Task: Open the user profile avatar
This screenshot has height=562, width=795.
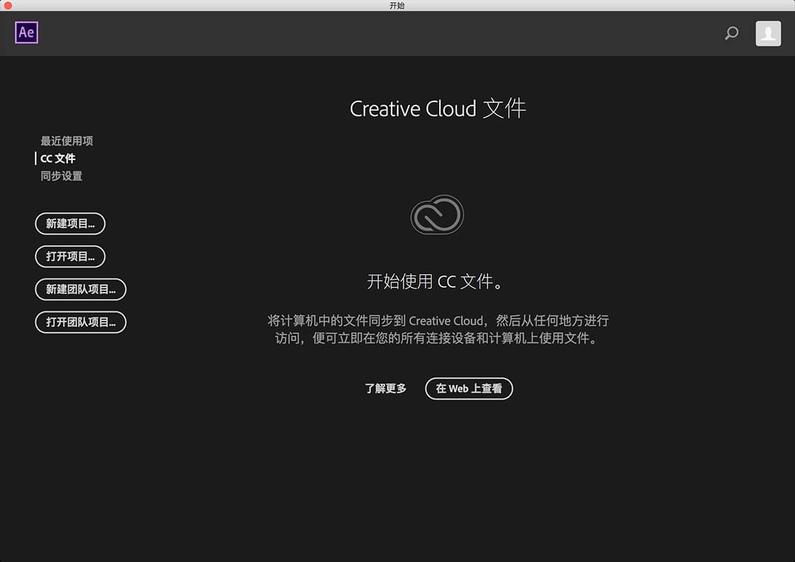Action: click(x=768, y=34)
